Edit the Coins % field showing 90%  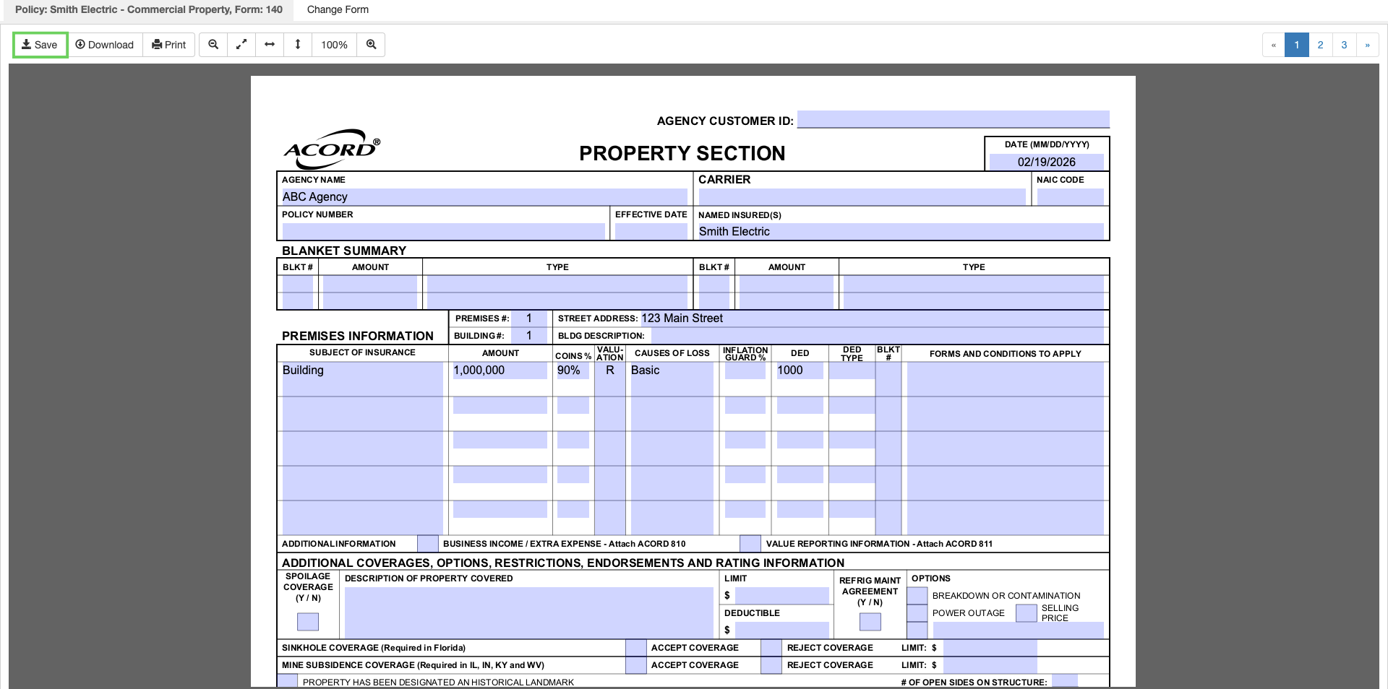pyautogui.click(x=573, y=370)
